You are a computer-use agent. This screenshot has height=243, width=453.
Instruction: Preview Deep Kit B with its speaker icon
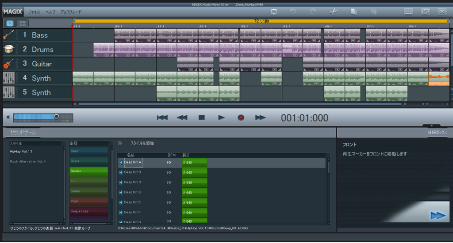pyautogui.click(x=121, y=172)
